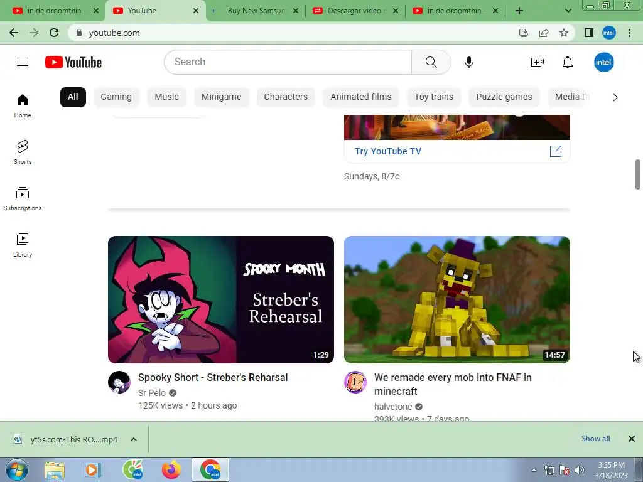Select the Puzzle games chip

click(504, 97)
